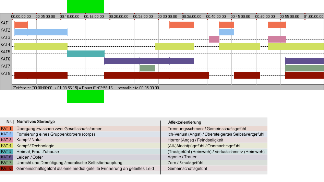Click 'Kampf / Natur' legend text
324x182 pixels.
point(29,140)
